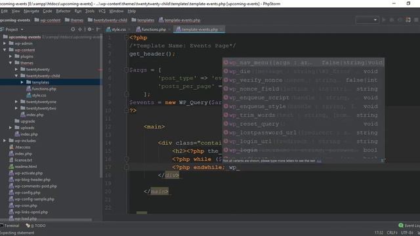
Task: Click the Run play button
Action: point(384,20)
